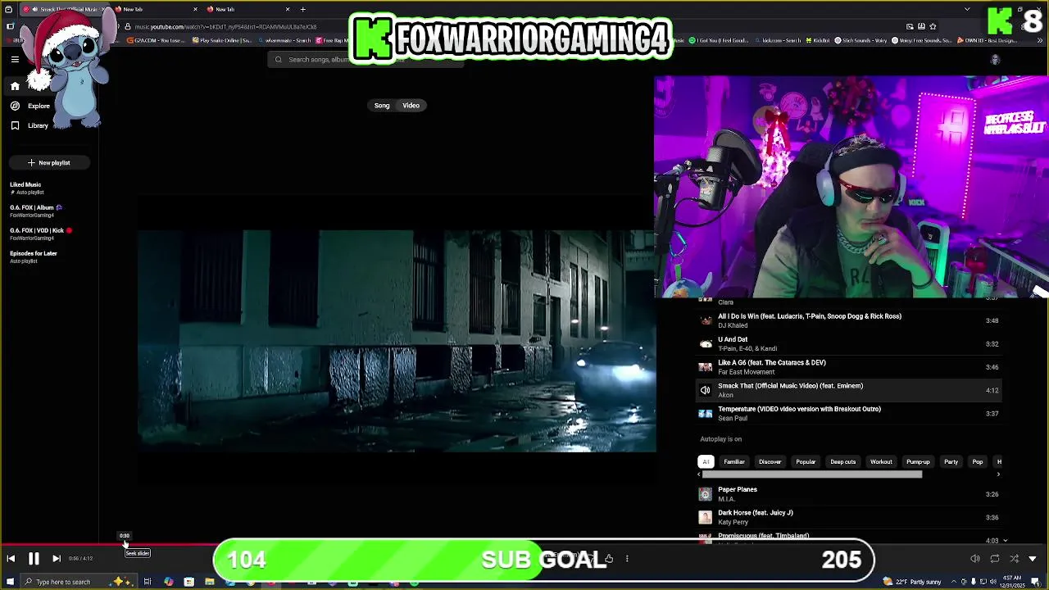This screenshot has height=590, width=1049.
Task: Adjust the volume speaker icon
Action: pos(975,559)
